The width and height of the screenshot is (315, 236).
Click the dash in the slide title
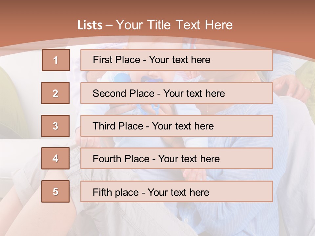click(x=109, y=25)
